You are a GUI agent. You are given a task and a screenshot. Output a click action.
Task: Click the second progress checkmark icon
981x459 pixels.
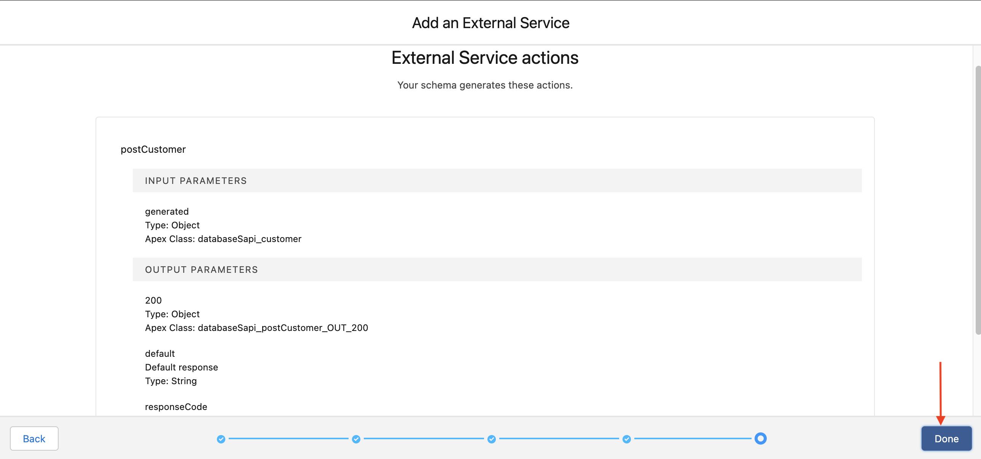click(x=356, y=439)
